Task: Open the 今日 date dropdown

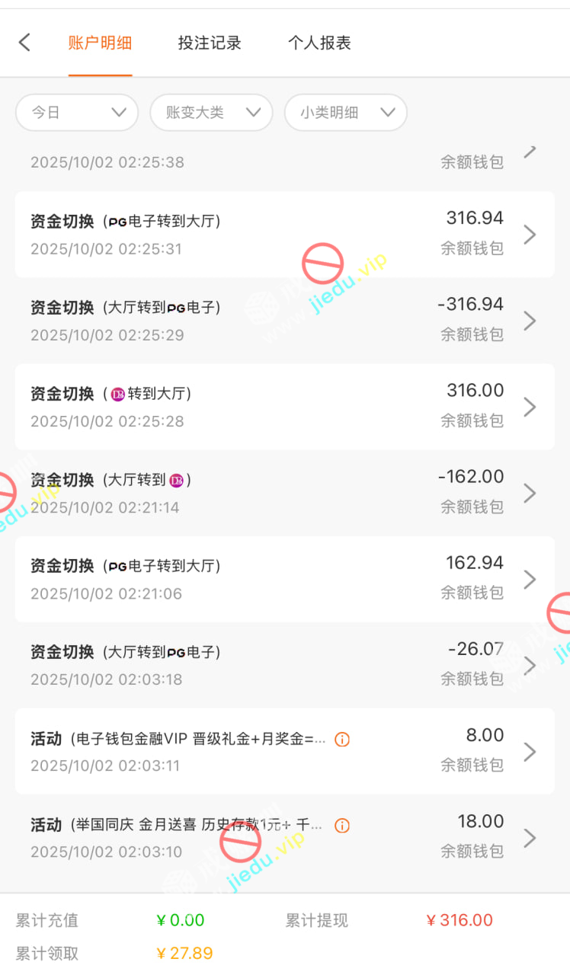Action: pyautogui.click(x=77, y=113)
